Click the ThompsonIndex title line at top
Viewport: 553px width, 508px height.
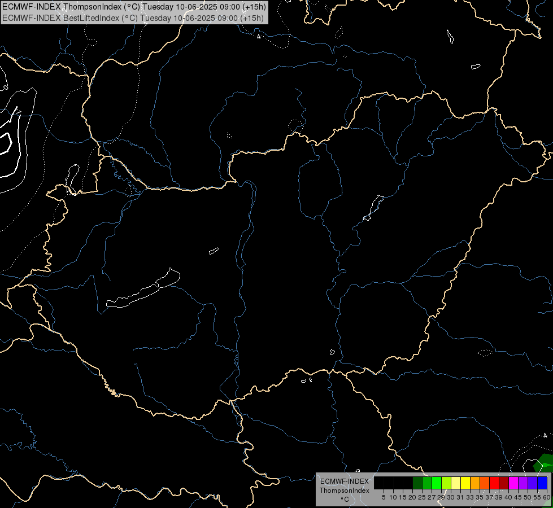pyautogui.click(x=134, y=7)
